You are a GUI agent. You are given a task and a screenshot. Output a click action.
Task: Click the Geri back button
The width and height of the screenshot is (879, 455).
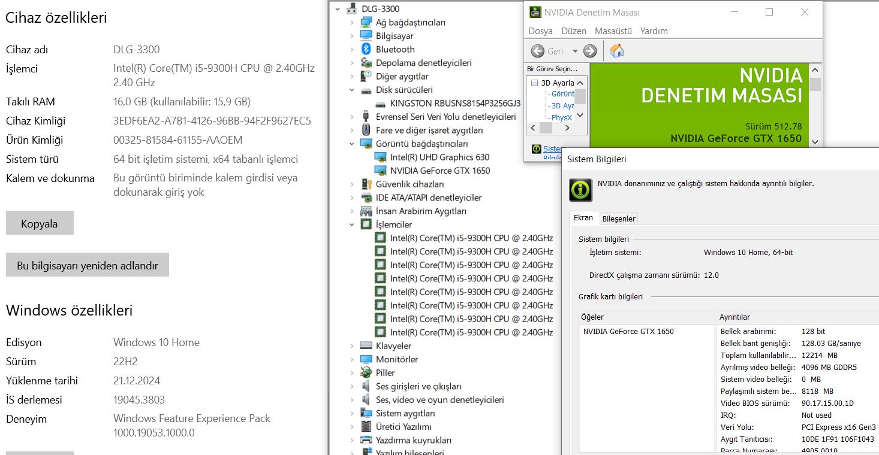click(548, 51)
